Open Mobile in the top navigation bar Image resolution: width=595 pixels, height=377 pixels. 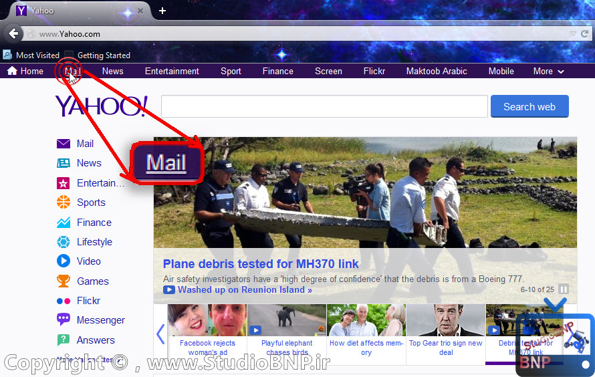[x=501, y=71]
